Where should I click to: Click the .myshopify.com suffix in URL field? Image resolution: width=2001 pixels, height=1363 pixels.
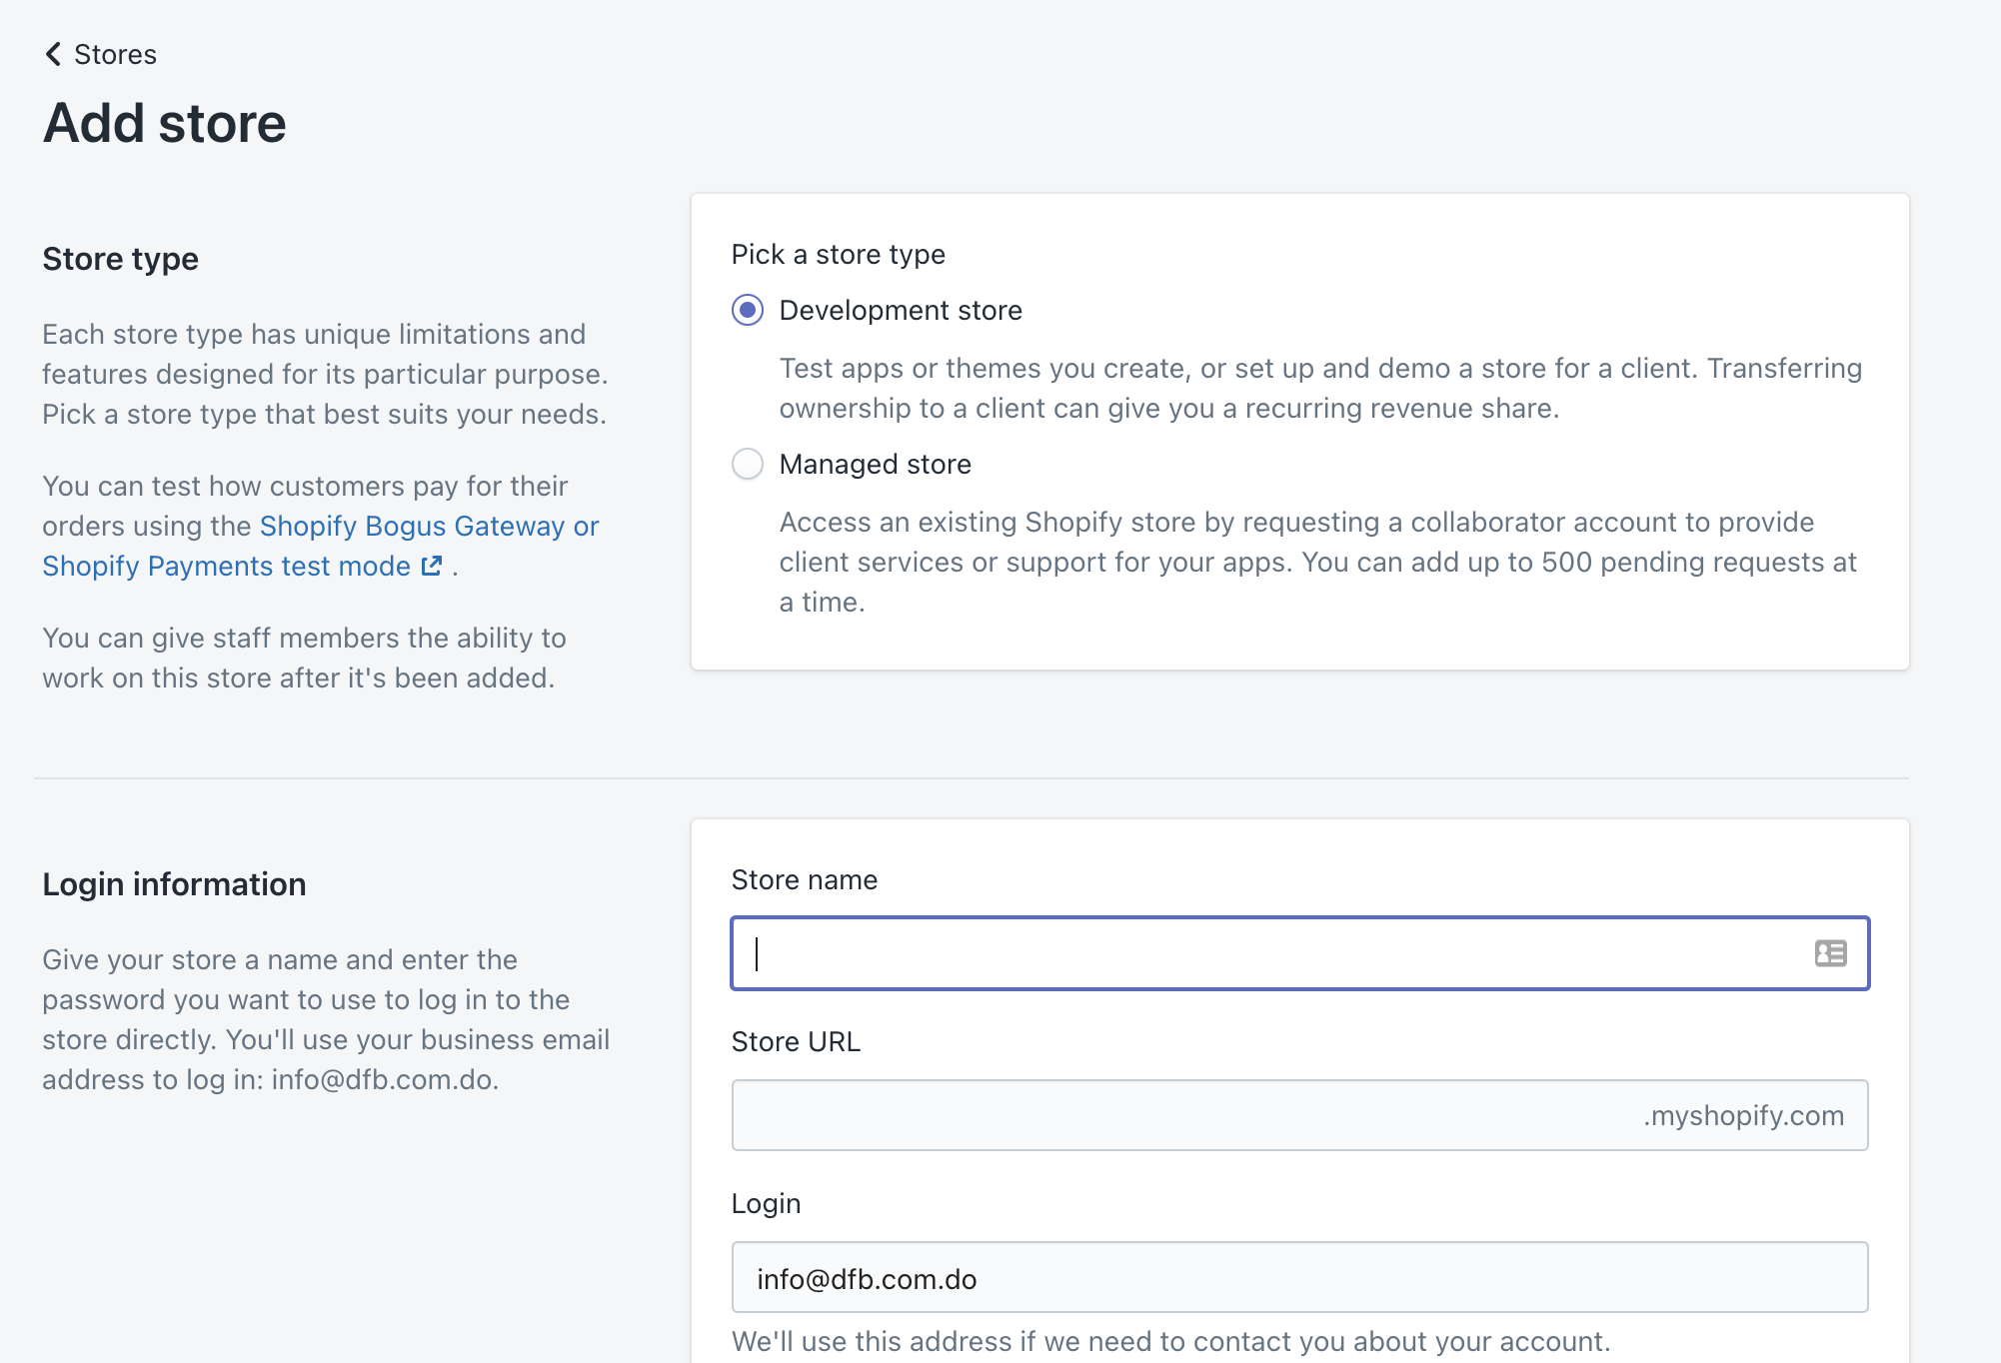coord(1743,1115)
